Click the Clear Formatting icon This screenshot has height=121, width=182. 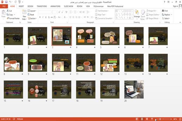click(x=66, y=12)
